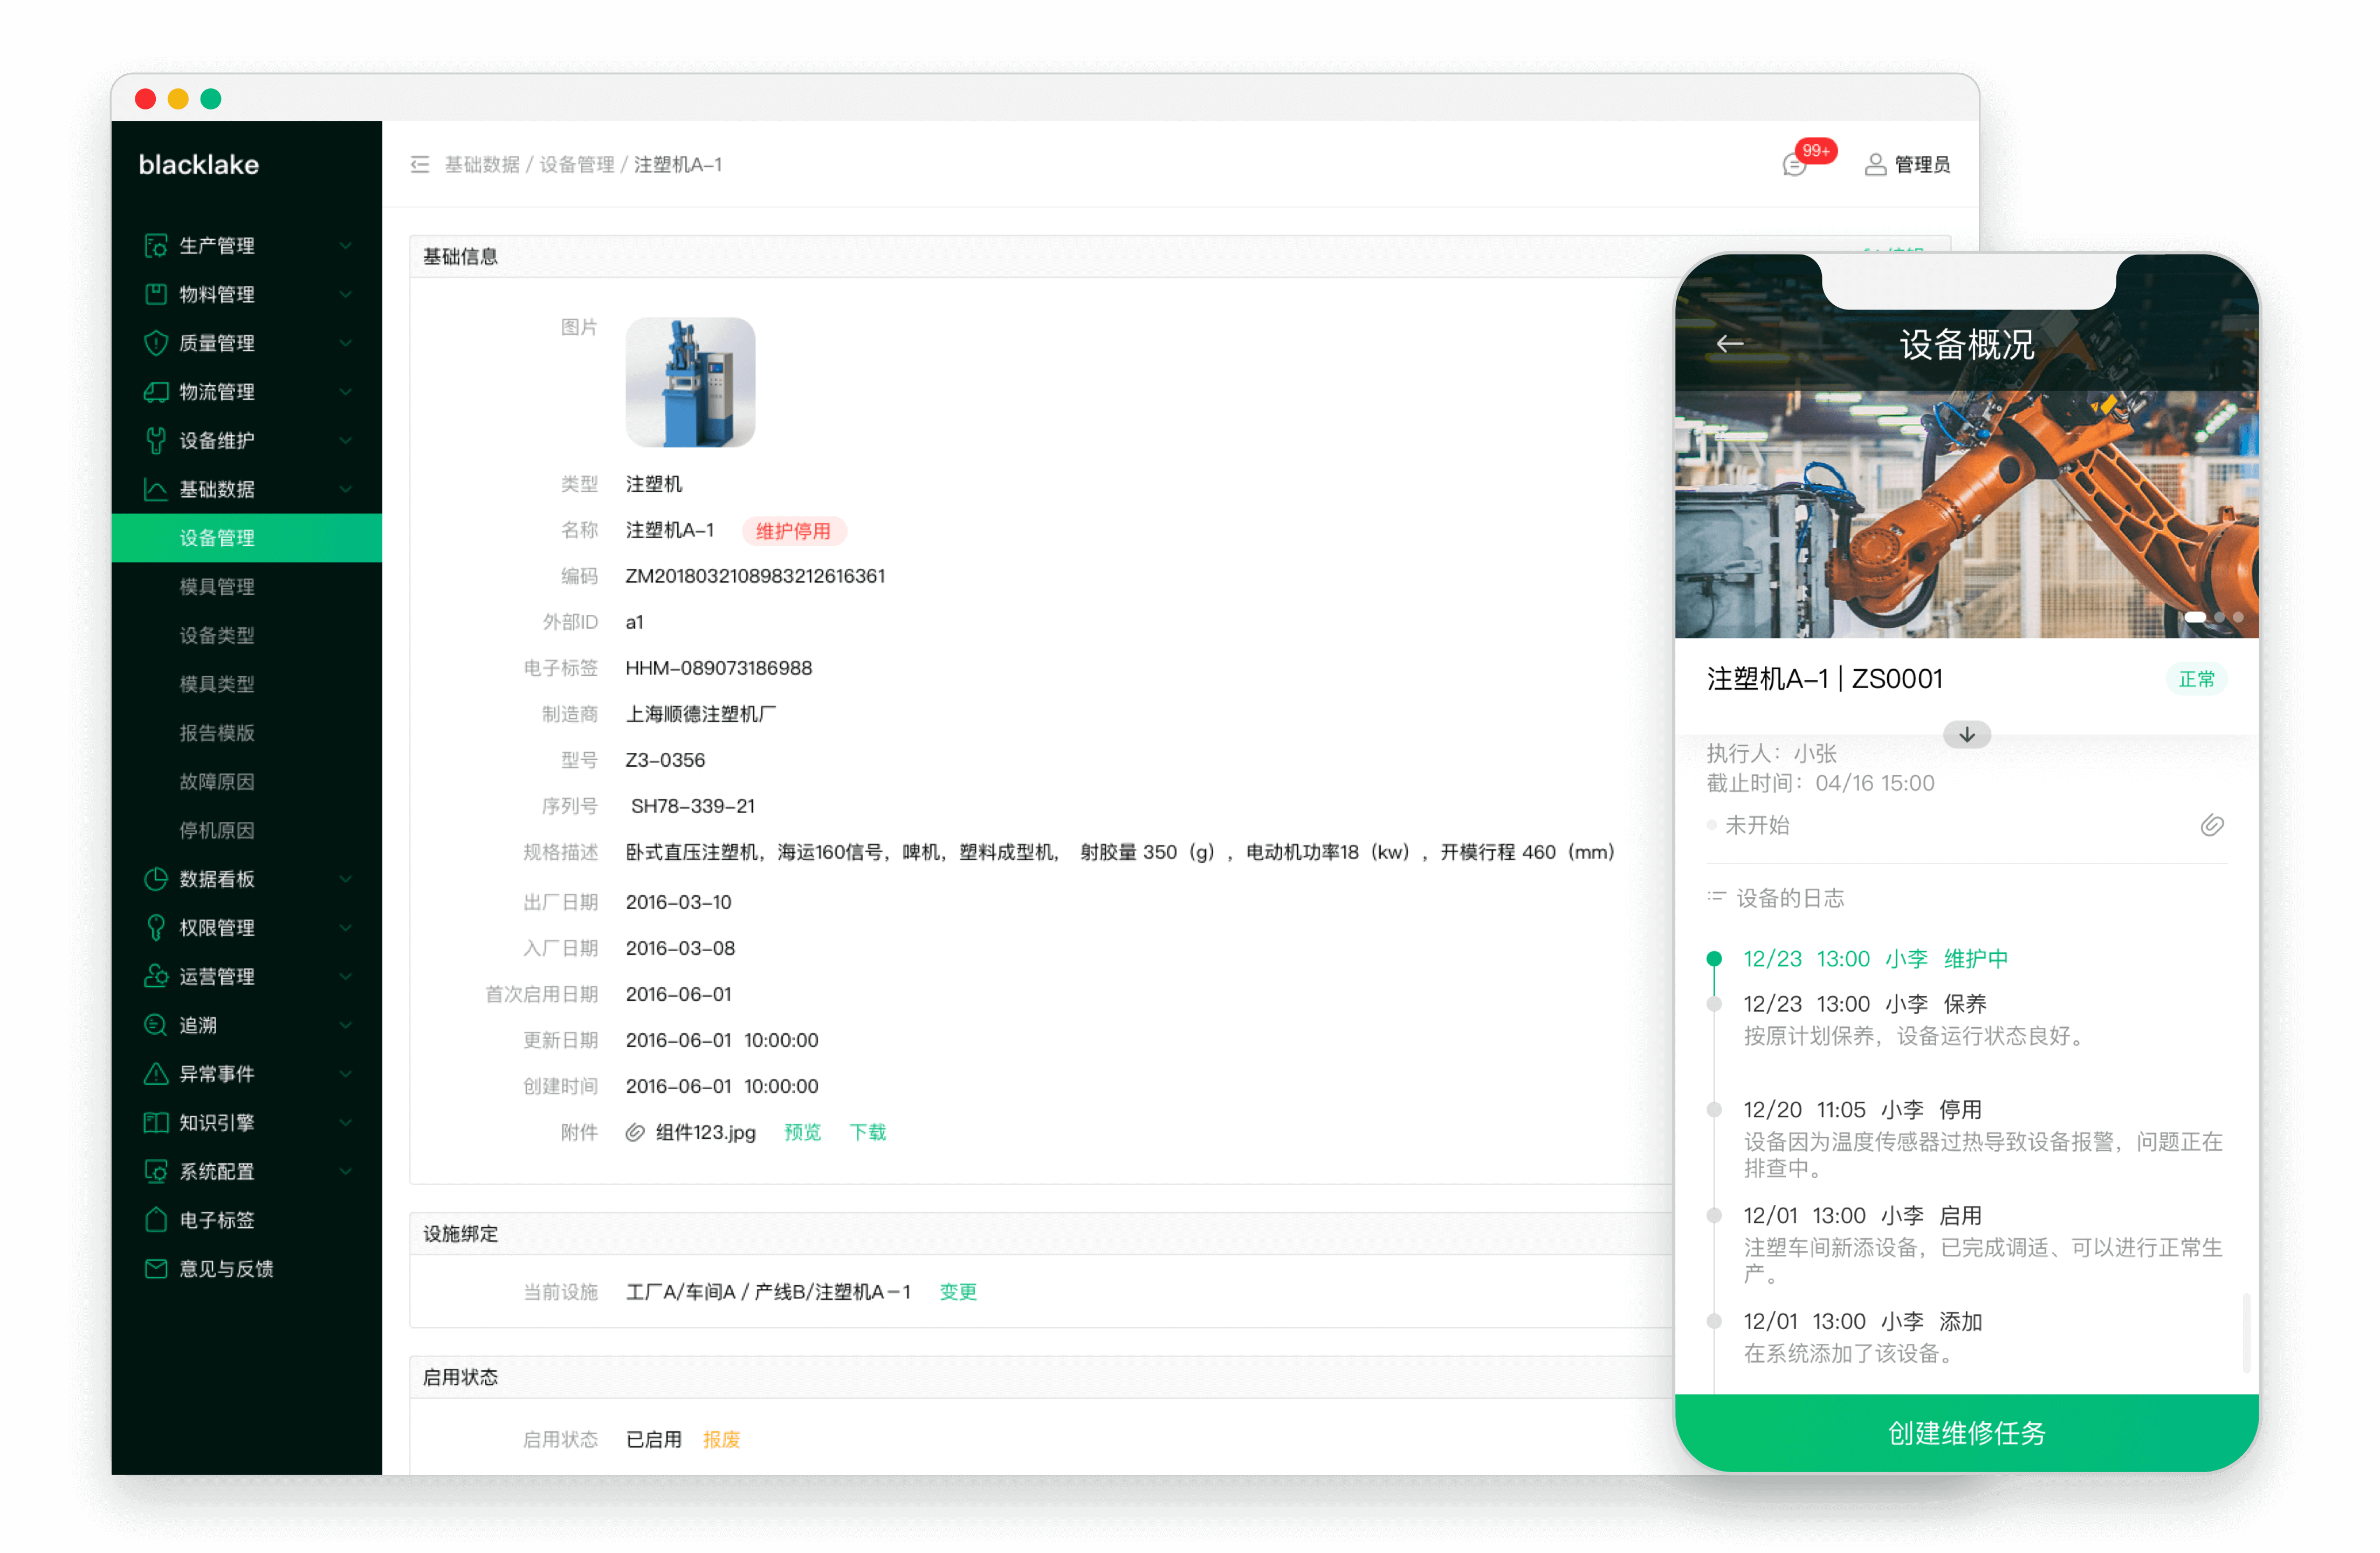This screenshot has width=2380, height=1553.
Task: Click 预览 link for the attachment
Action: pos(803,1133)
